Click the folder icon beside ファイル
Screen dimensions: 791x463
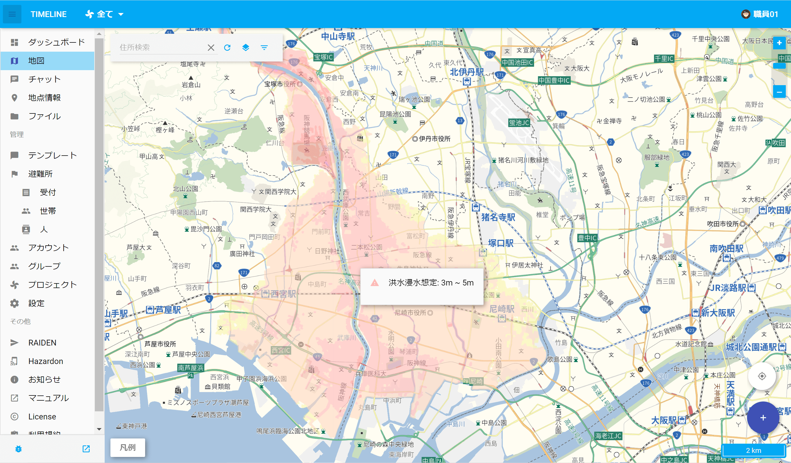[x=14, y=116]
